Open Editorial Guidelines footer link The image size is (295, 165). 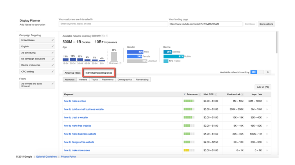tap(46, 156)
